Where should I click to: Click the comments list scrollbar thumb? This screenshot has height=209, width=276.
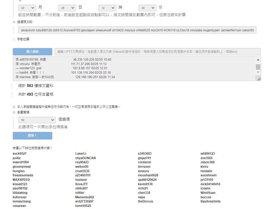(x=258, y=67)
